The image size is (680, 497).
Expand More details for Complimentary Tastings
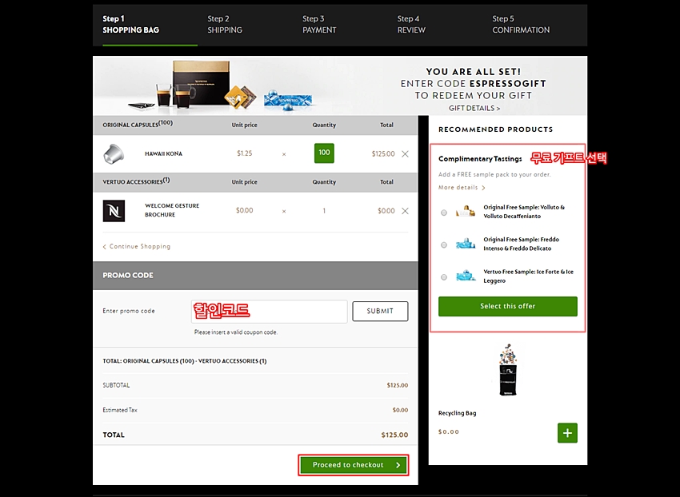462,188
